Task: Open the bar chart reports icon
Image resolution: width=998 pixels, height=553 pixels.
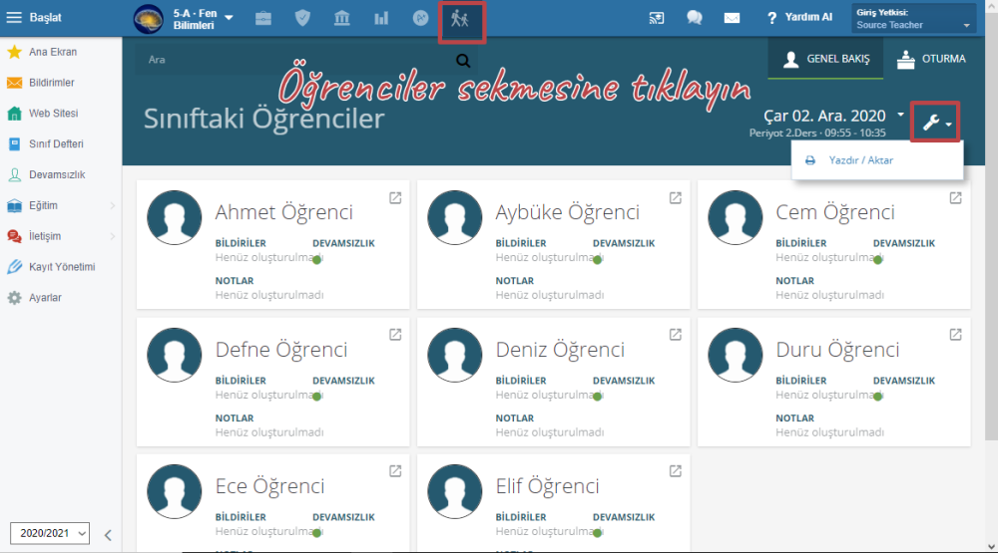Action: [x=381, y=18]
